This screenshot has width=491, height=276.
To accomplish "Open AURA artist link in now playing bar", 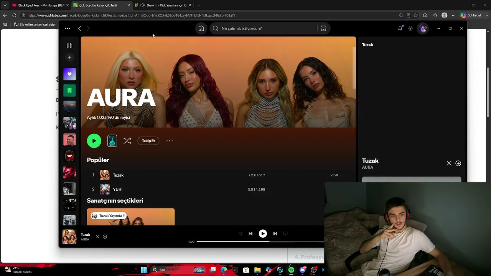I will pos(85,240).
